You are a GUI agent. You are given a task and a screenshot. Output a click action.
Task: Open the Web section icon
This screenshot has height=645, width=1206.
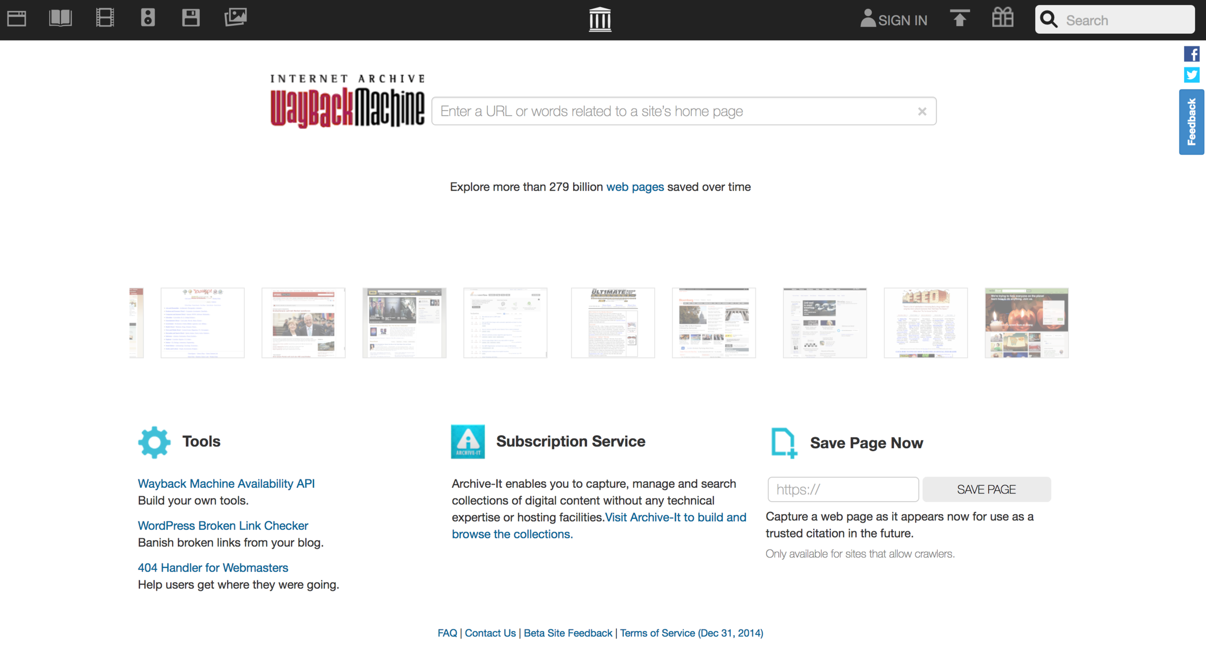17,18
